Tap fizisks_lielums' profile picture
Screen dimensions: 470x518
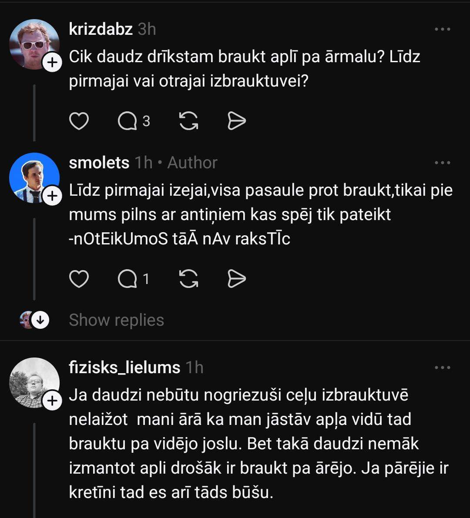(x=34, y=382)
